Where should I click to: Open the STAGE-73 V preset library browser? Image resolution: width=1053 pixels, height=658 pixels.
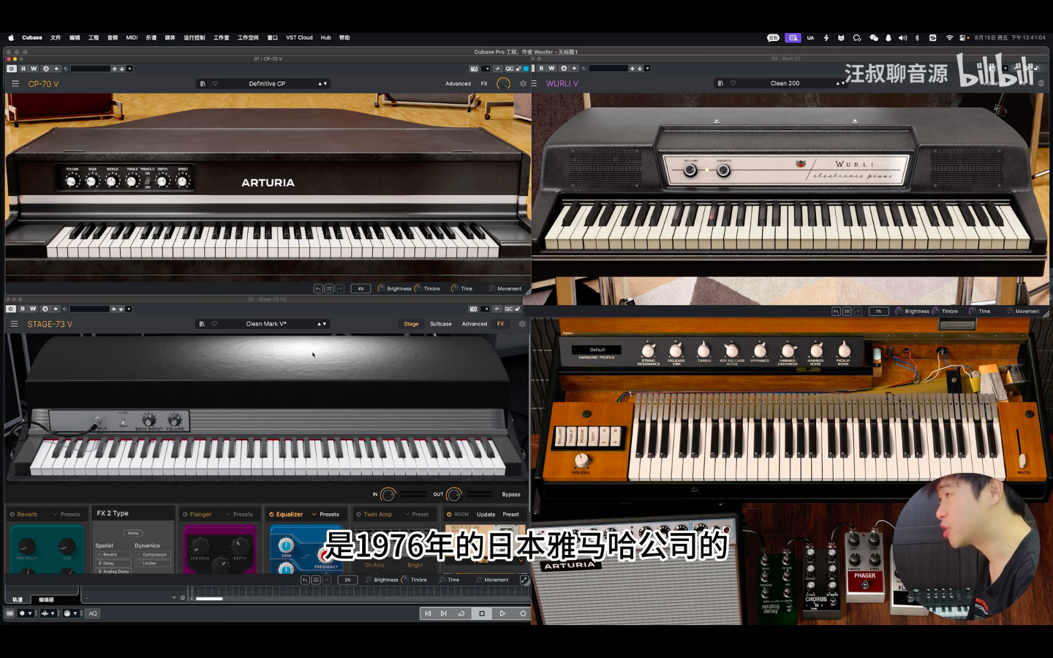click(x=202, y=324)
